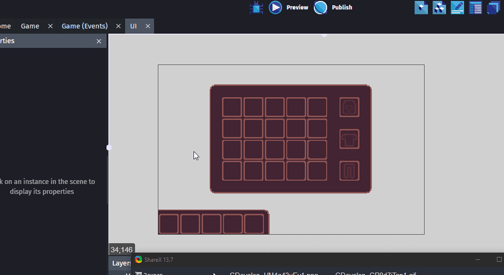Select the bottom-right inventory grid slot

pos(317,170)
